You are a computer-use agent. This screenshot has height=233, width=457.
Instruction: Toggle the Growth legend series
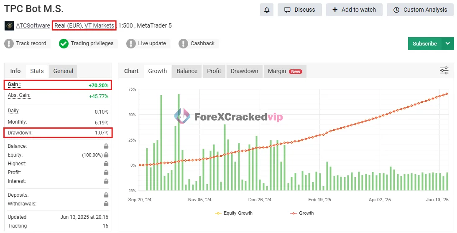[302, 213]
